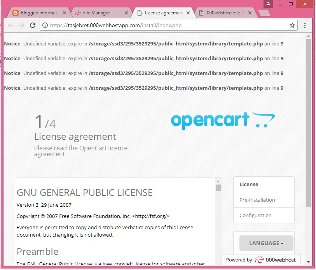This screenshot has height=270, width=316.
Task: Click the first Notice undefined variable line
Action: pos(144,44)
